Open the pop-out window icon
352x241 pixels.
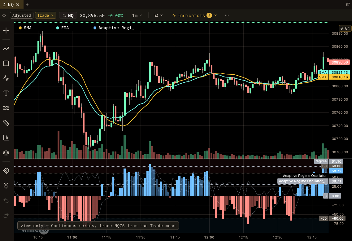point(348,5)
